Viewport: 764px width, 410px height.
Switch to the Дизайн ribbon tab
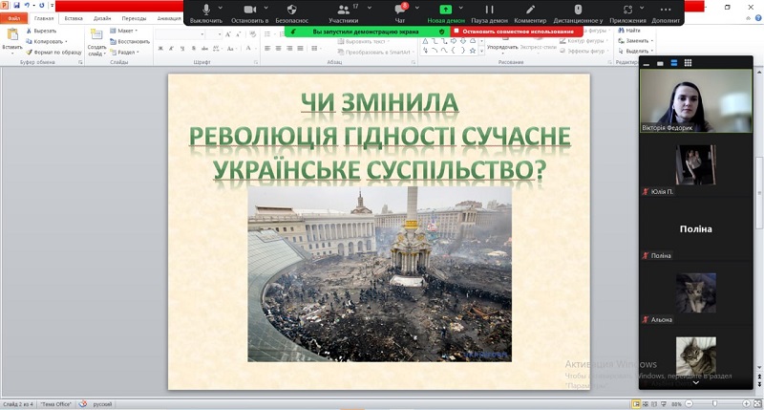[102, 18]
